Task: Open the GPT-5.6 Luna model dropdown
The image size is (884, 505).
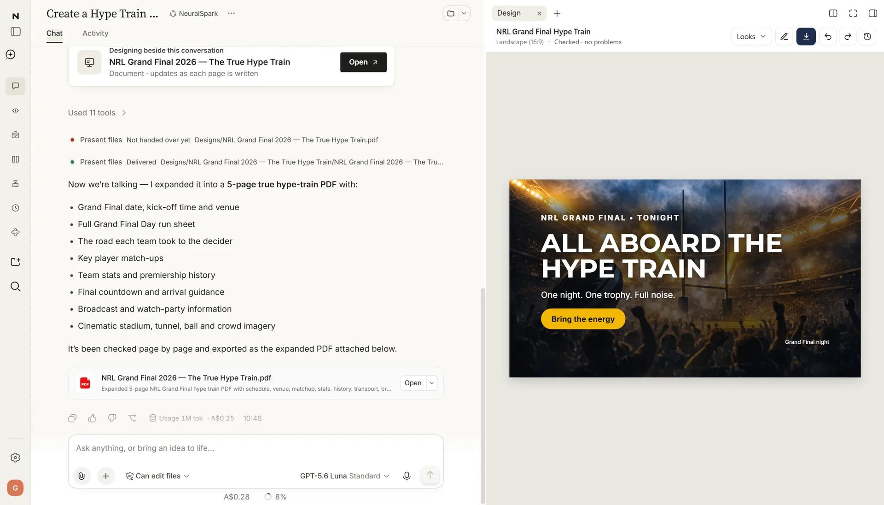Action: (x=344, y=476)
